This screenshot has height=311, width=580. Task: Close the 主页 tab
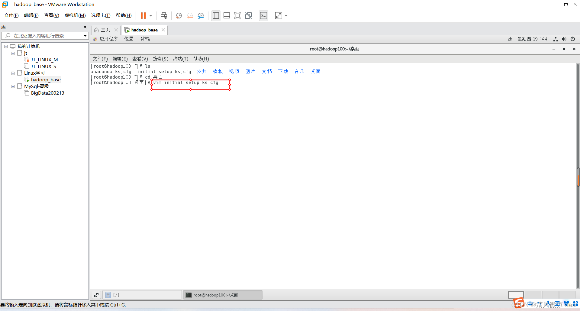116,30
